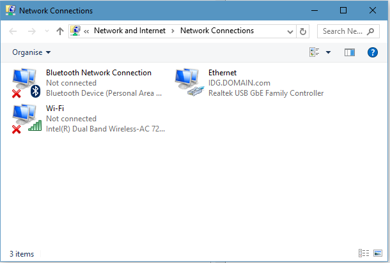Viewport: 390px width, 263px height.
Task: Select the Wi-Fi adapter icon
Action: pyautogui.click(x=27, y=119)
